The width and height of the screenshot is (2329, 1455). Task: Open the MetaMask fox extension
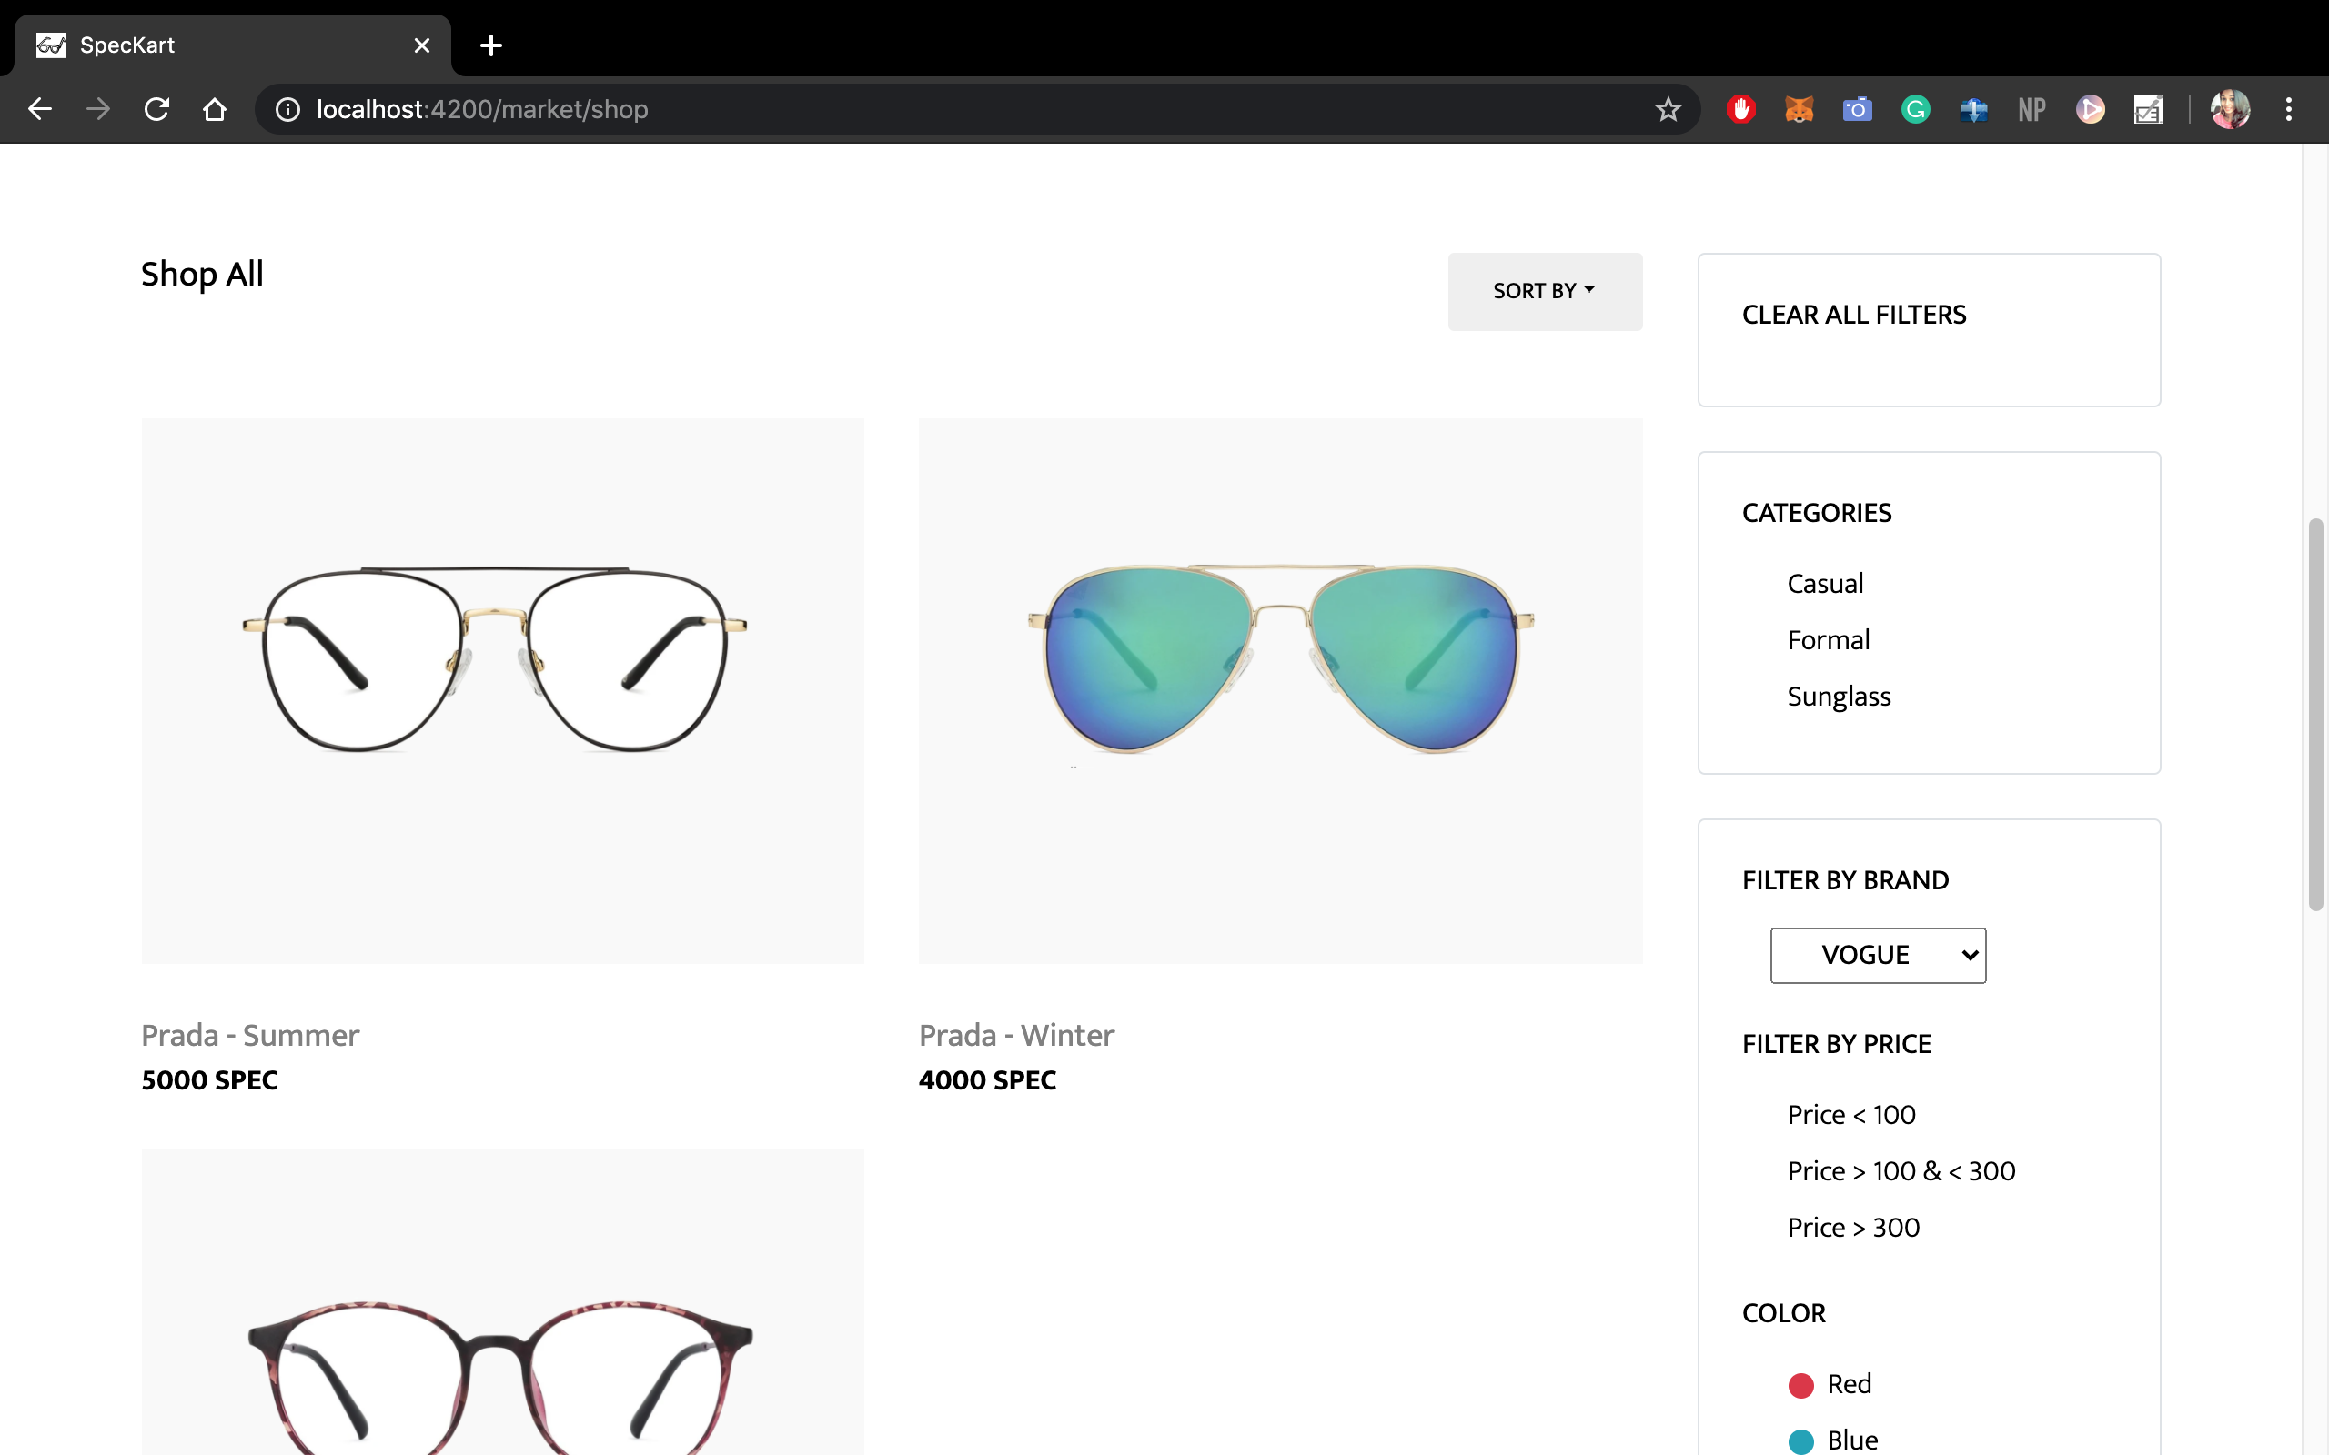point(1799,110)
